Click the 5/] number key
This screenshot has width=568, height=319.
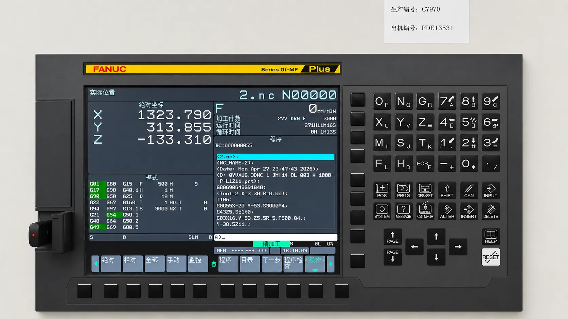(x=469, y=122)
